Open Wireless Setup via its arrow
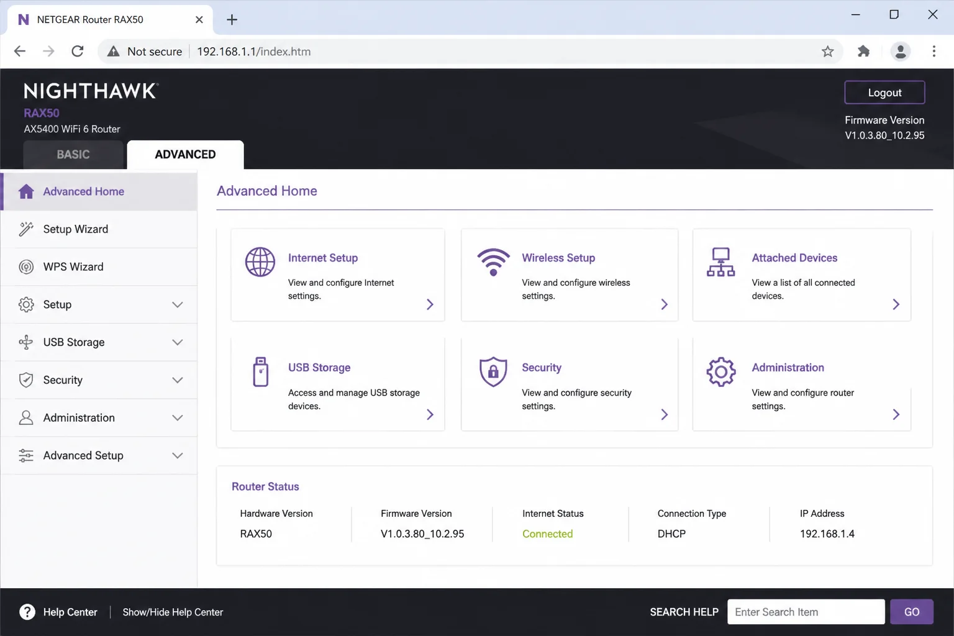This screenshot has height=636, width=954. [x=664, y=304]
